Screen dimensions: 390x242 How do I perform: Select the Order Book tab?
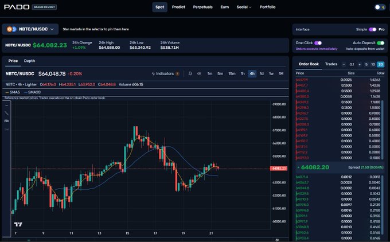[309, 64]
